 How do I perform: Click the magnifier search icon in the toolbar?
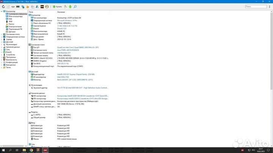click(75, 6)
